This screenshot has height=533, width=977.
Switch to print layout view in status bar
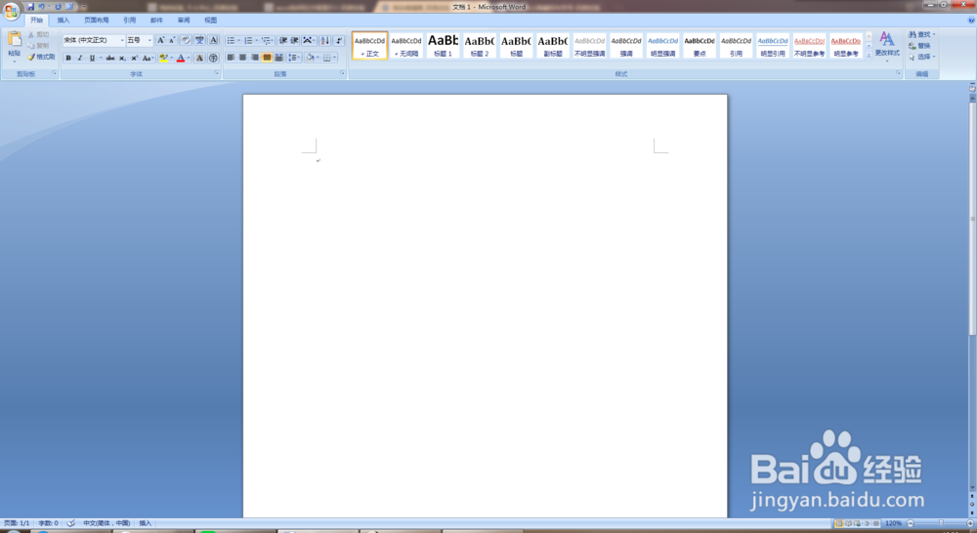click(838, 523)
